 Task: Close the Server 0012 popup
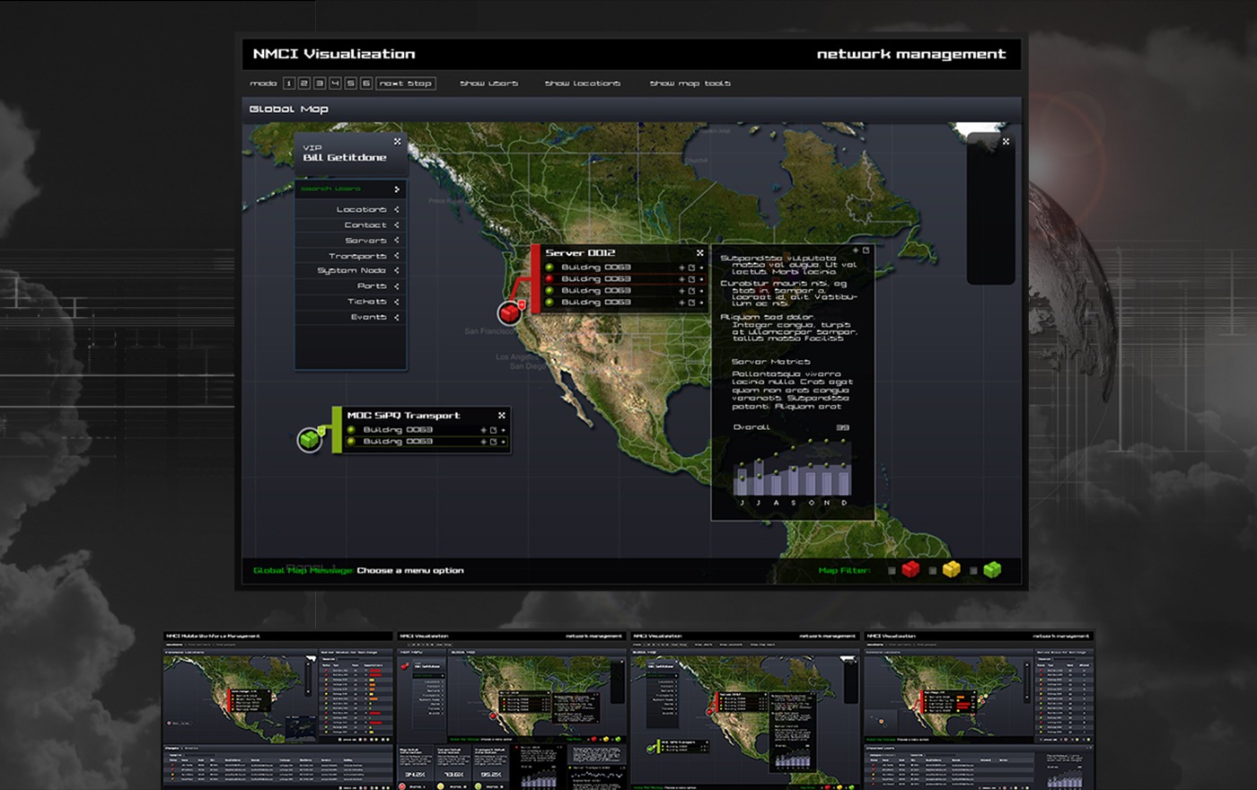click(700, 253)
